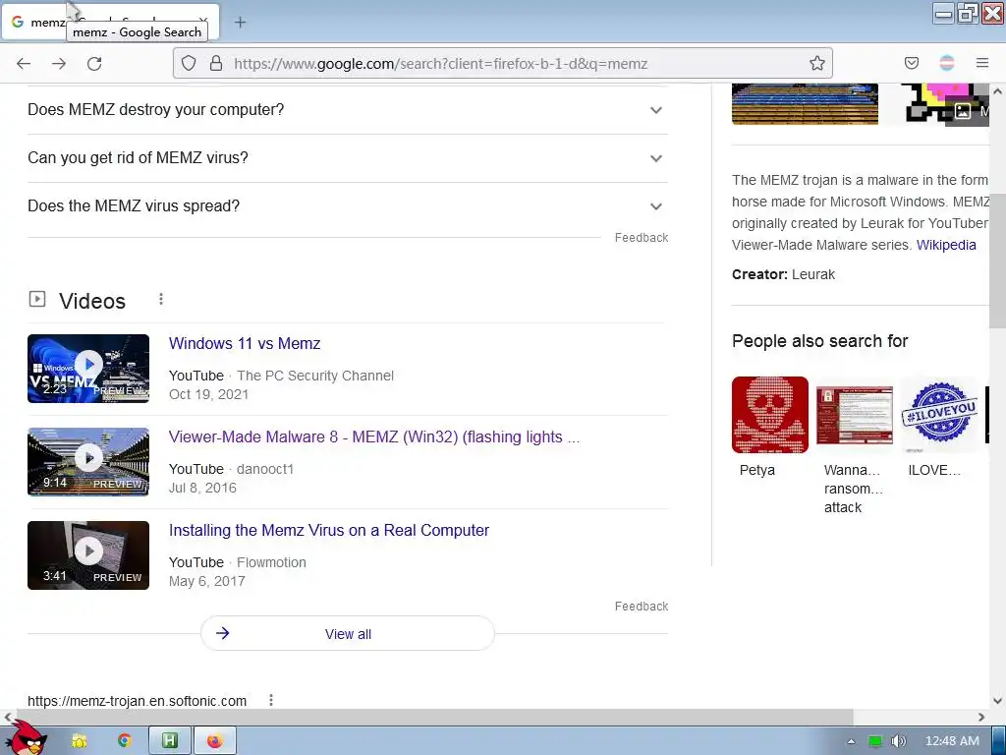Open the Firefox hamburger menu
This screenshot has height=755, width=1006.
coord(982,63)
